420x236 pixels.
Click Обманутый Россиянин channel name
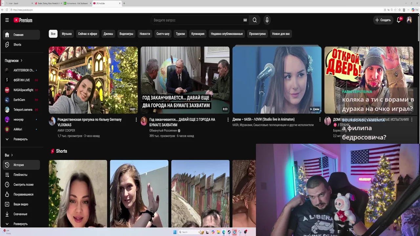click(x=163, y=130)
